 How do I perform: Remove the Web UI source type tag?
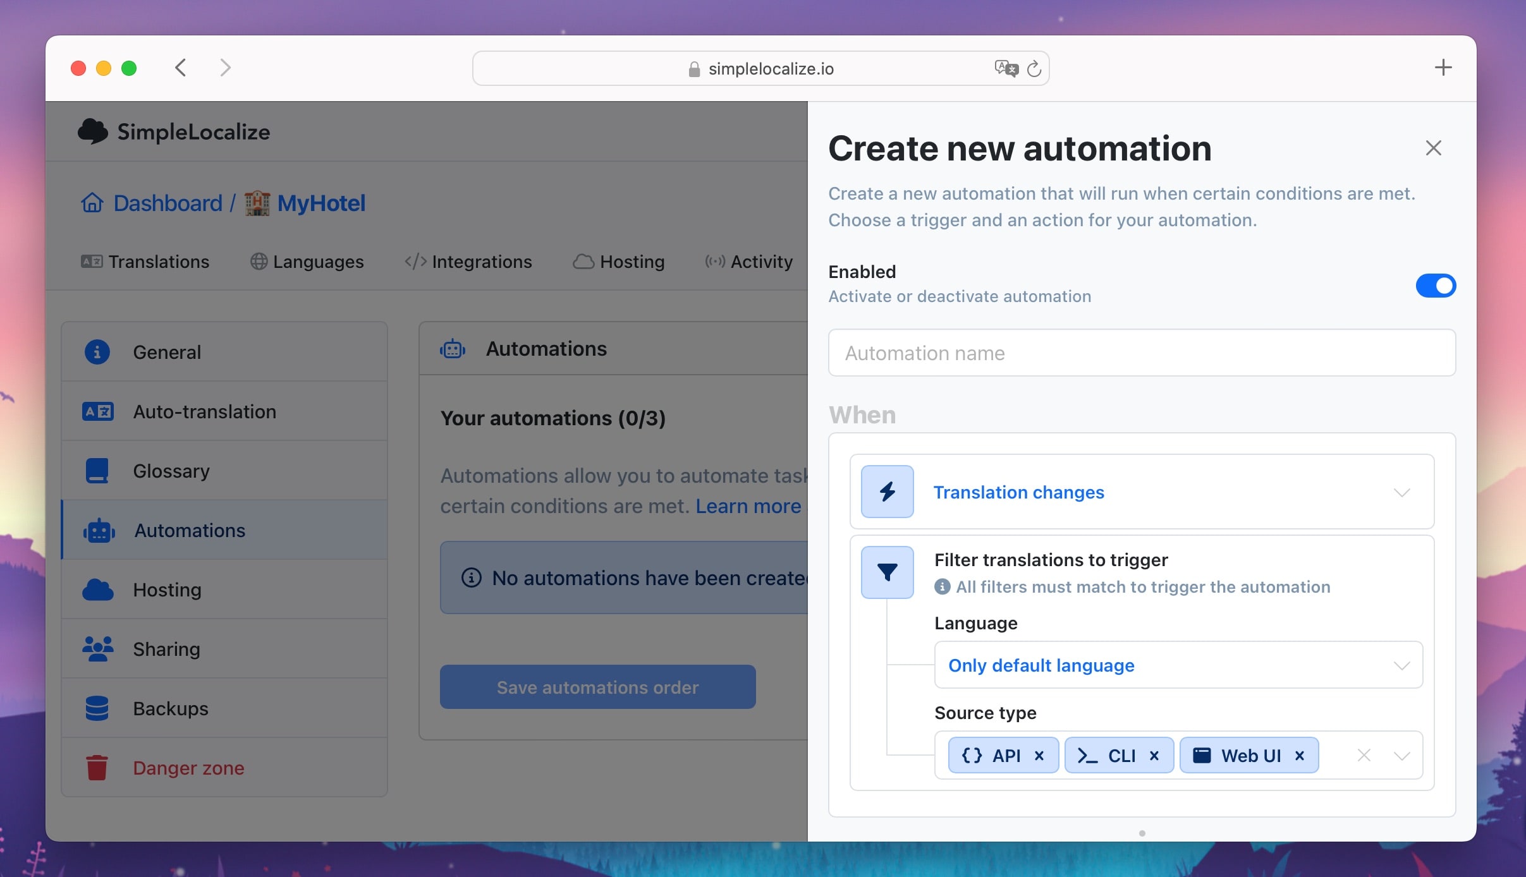(x=1300, y=756)
